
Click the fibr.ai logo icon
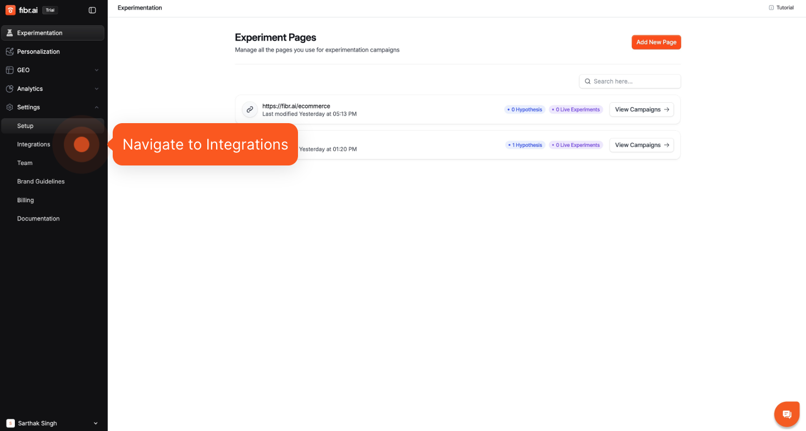pyautogui.click(x=10, y=10)
